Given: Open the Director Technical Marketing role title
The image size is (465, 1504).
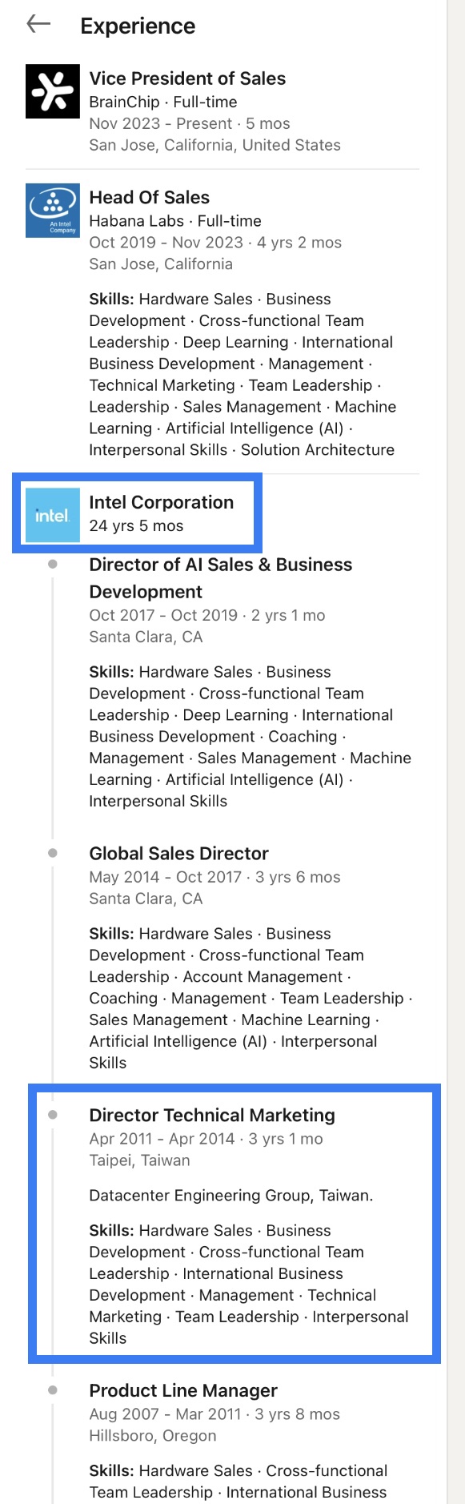Looking at the screenshot, I should coord(212,1116).
